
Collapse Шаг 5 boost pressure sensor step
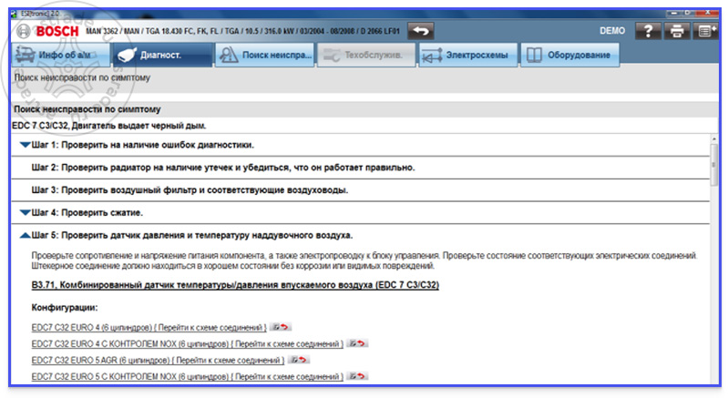[x=26, y=235]
